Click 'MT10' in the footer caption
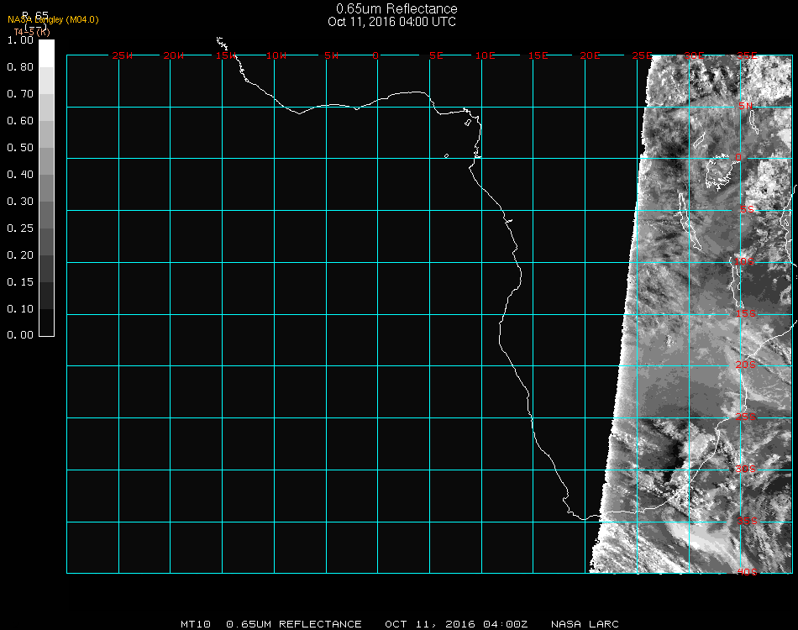The height and width of the screenshot is (630, 798). (195, 624)
